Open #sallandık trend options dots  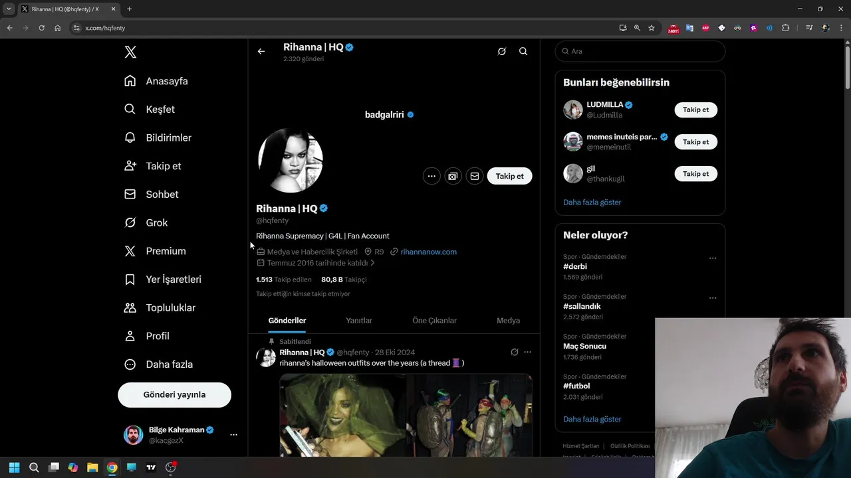713,298
